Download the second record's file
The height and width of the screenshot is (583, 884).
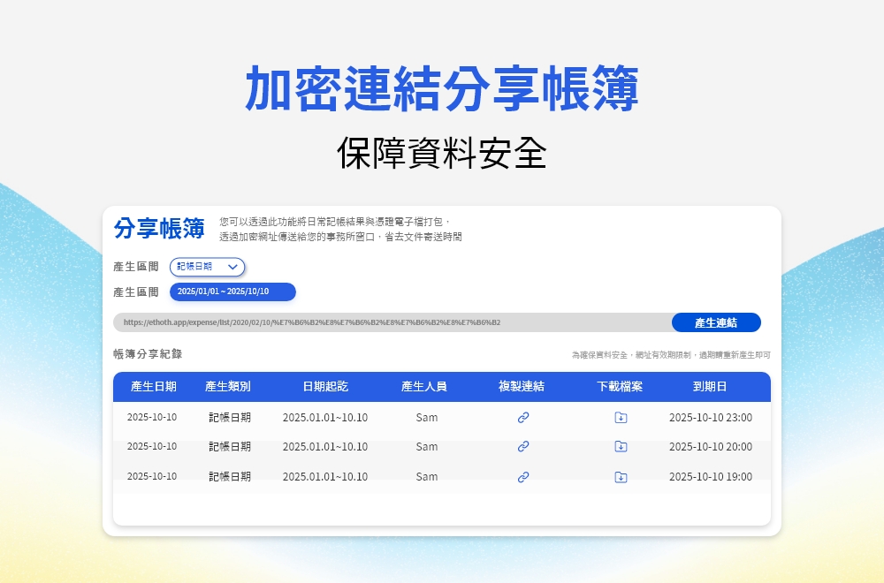pyautogui.click(x=620, y=447)
